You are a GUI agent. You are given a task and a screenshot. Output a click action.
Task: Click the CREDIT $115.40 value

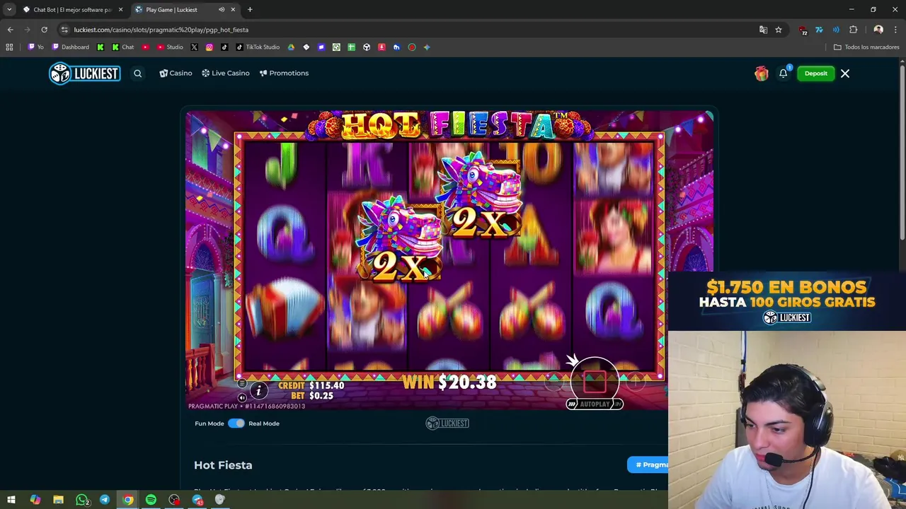click(326, 385)
